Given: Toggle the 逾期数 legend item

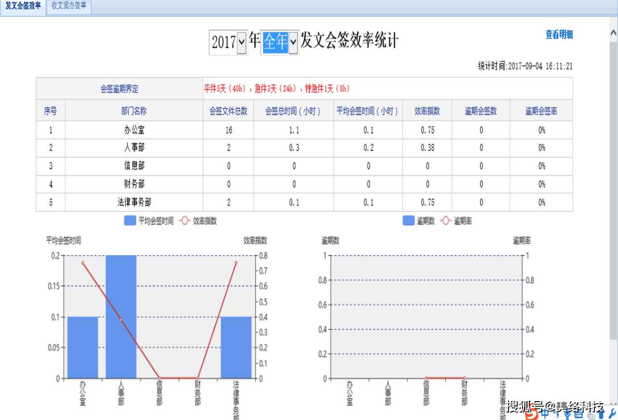Looking at the screenshot, I should [418, 221].
